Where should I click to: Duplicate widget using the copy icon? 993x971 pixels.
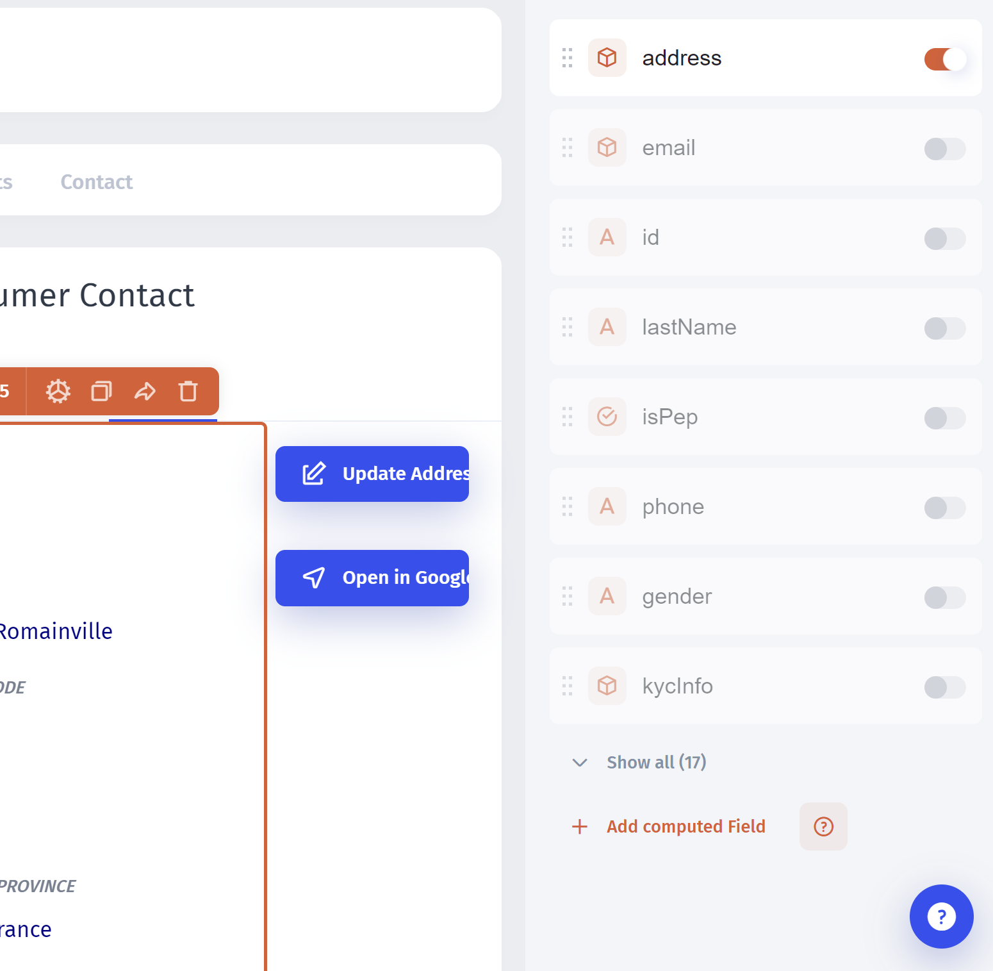[x=101, y=391]
